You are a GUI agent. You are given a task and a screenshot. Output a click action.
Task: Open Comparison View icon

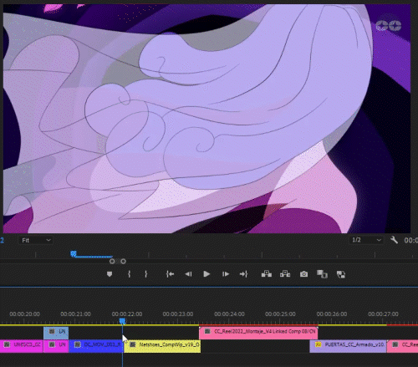(x=322, y=274)
